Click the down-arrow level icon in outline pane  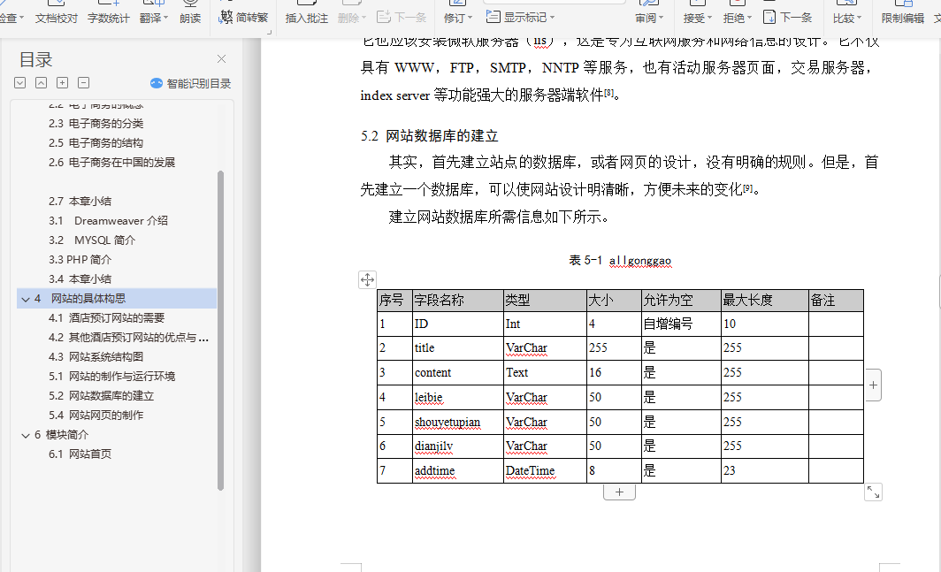pos(19,83)
